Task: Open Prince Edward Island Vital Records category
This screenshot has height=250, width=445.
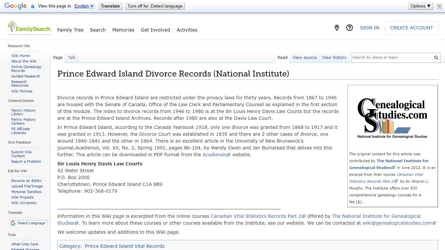Action: tap(124, 246)
